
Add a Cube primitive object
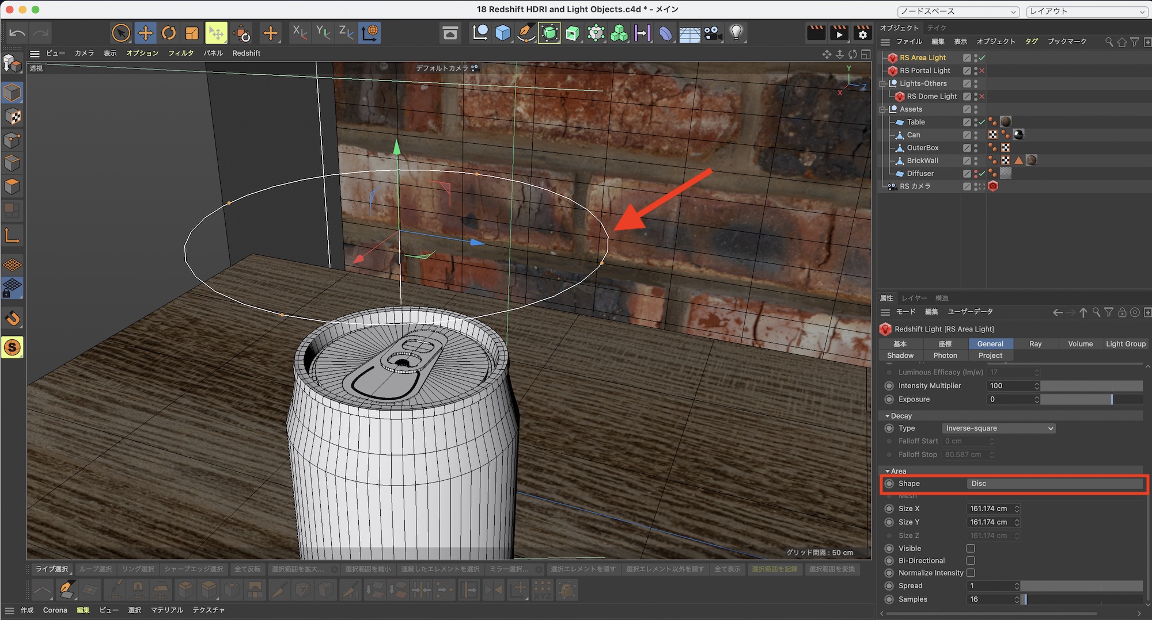503,33
